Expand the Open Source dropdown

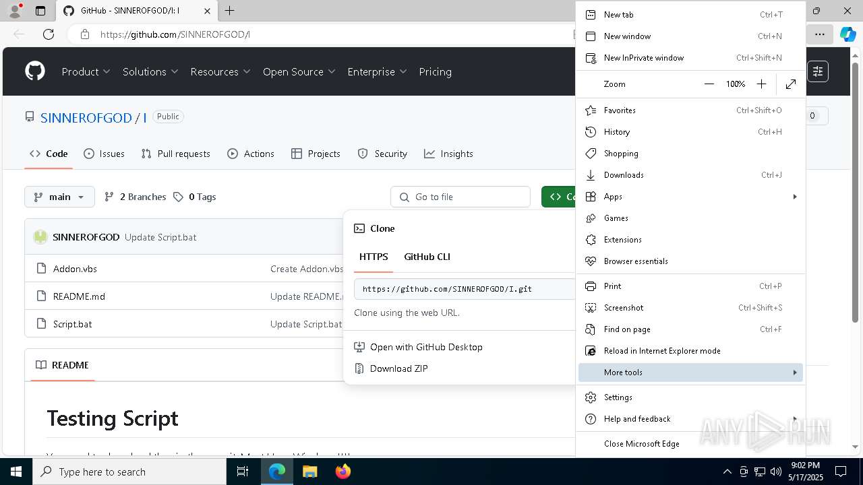coord(299,71)
